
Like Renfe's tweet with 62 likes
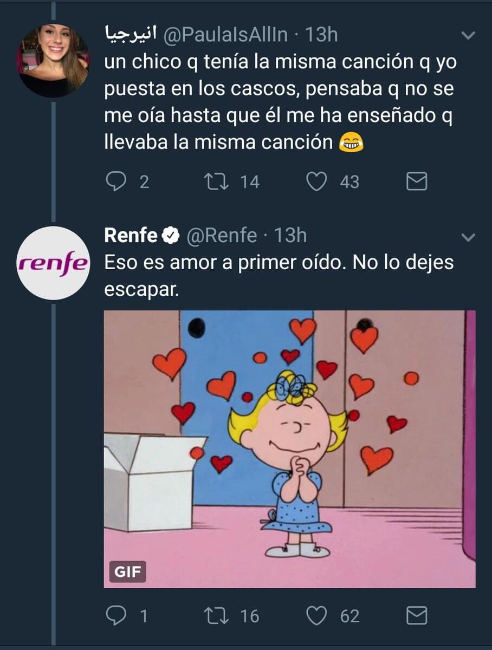pyautogui.click(x=317, y=616)
